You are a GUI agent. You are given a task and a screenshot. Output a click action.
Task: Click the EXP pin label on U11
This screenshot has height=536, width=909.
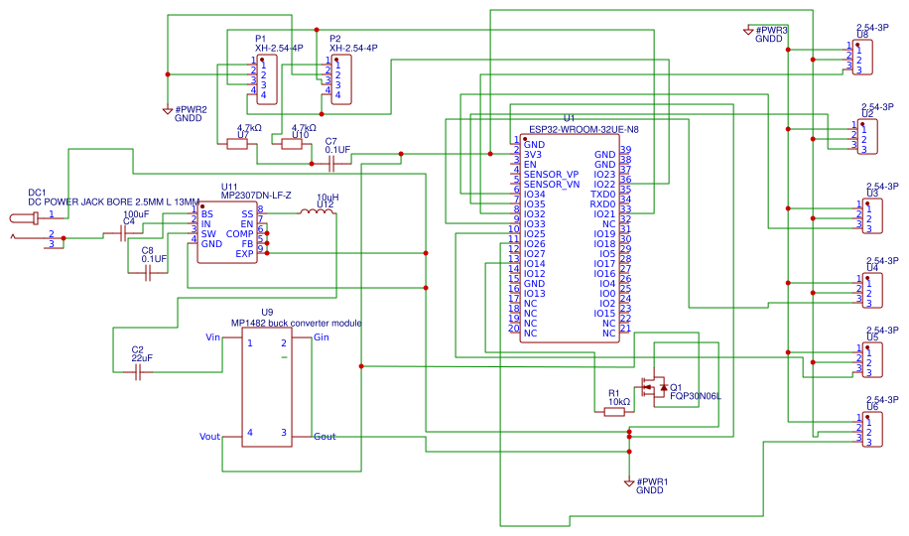pos(245,253)
